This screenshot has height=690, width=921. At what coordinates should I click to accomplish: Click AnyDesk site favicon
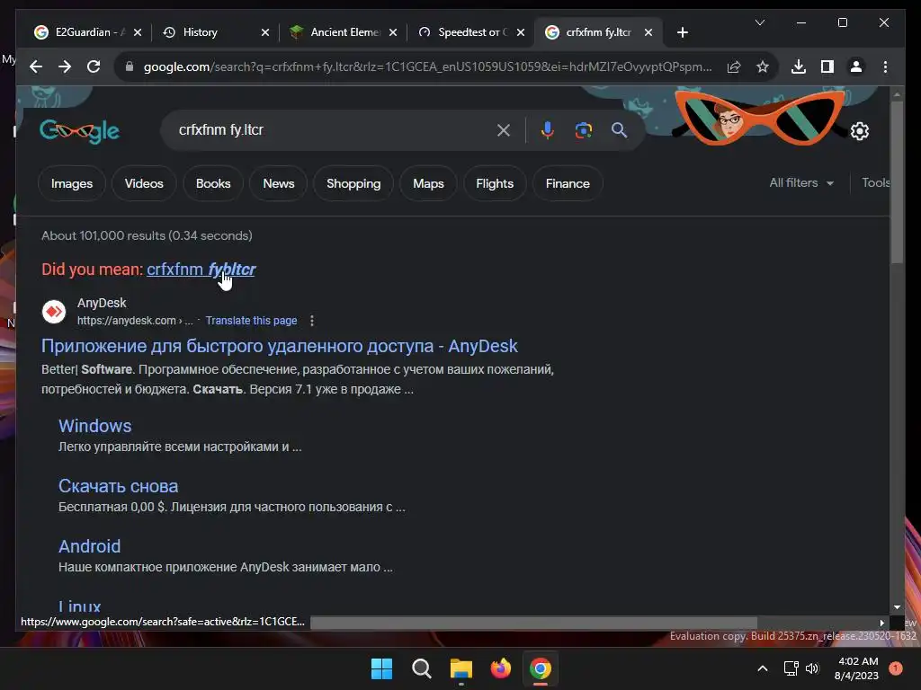[54, 312]
